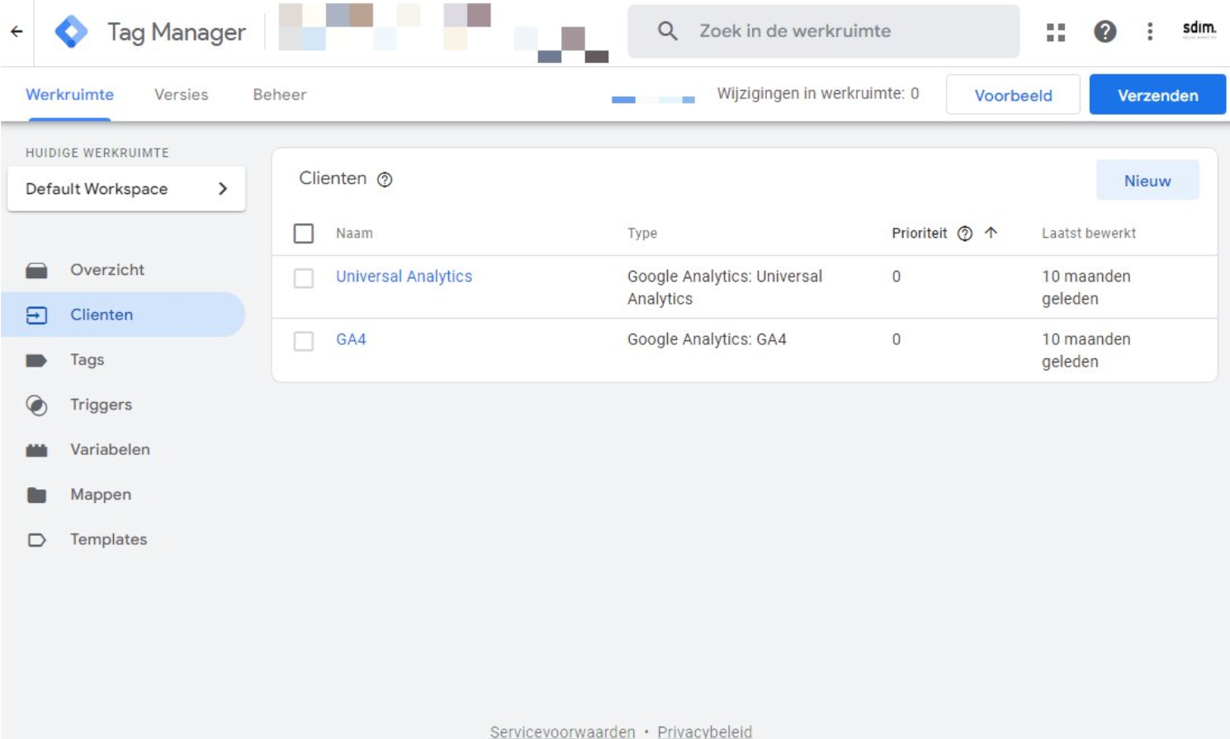Image resolution: width=1230 pixels, height=739 pixels.
Task: Check the GA4 client checkbox
Action: click(x=304, y=339)
